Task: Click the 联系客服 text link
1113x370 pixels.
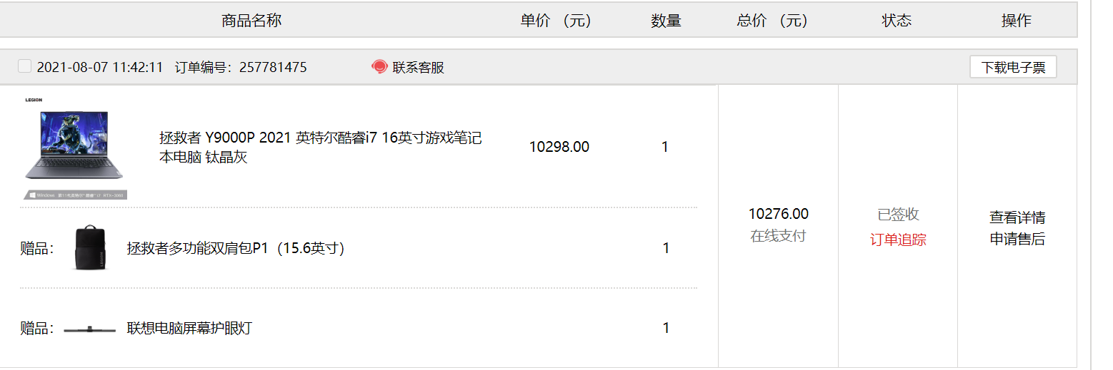Action: click(419, 68)
